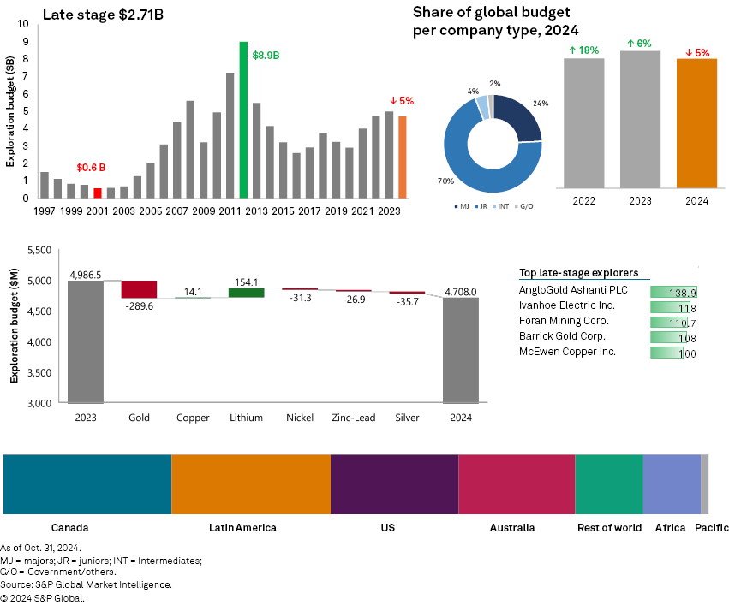Click AngloGold Ashanti PLC row
This screenshot has width=729, height=605.
click(x=573, y=290)
